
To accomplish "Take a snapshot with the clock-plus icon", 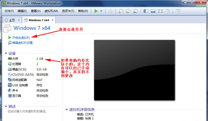I will (x=121, y=11).
